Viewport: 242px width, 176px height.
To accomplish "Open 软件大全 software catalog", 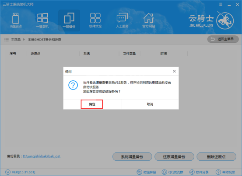I will pos(95,21).
